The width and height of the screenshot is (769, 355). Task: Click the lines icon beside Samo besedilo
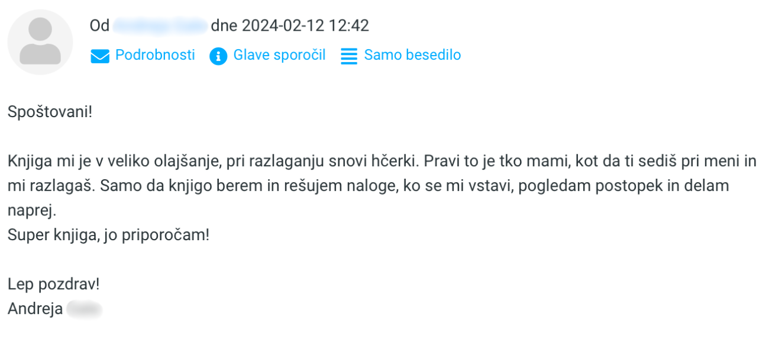point(349,56)
